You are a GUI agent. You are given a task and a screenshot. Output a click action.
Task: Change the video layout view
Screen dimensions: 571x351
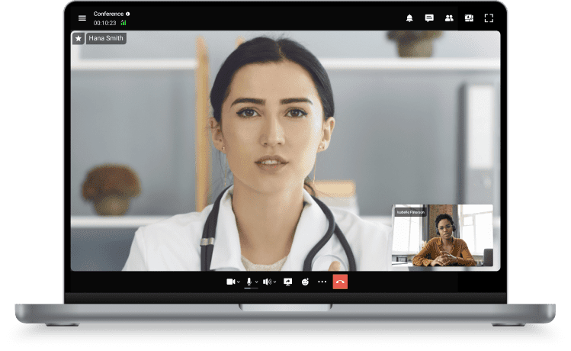point(469,18)
